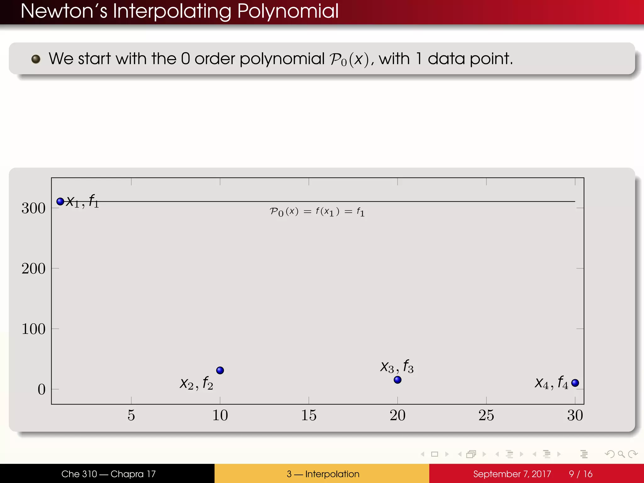Click the stacked frames navigation icon
Image resolution: width=644 pixels, height=483 pixels.
[471, 454]
